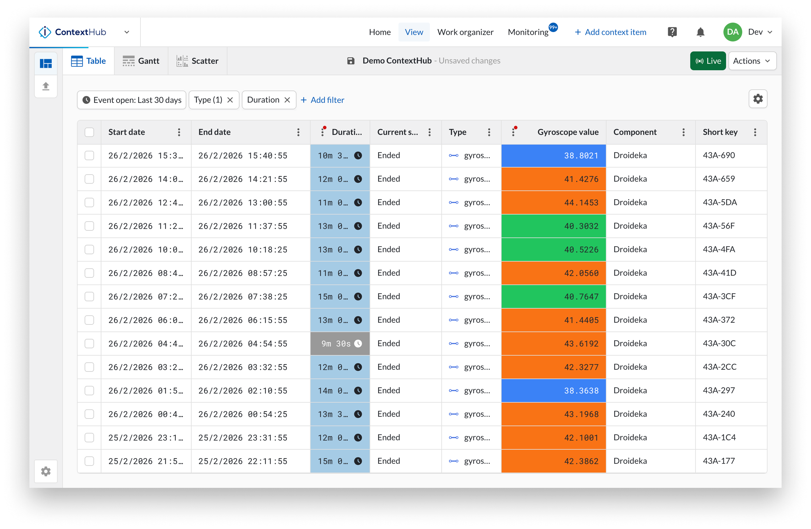Check the row with short key 43A-690
811x529 pixels.
click(x=89, y=155)
